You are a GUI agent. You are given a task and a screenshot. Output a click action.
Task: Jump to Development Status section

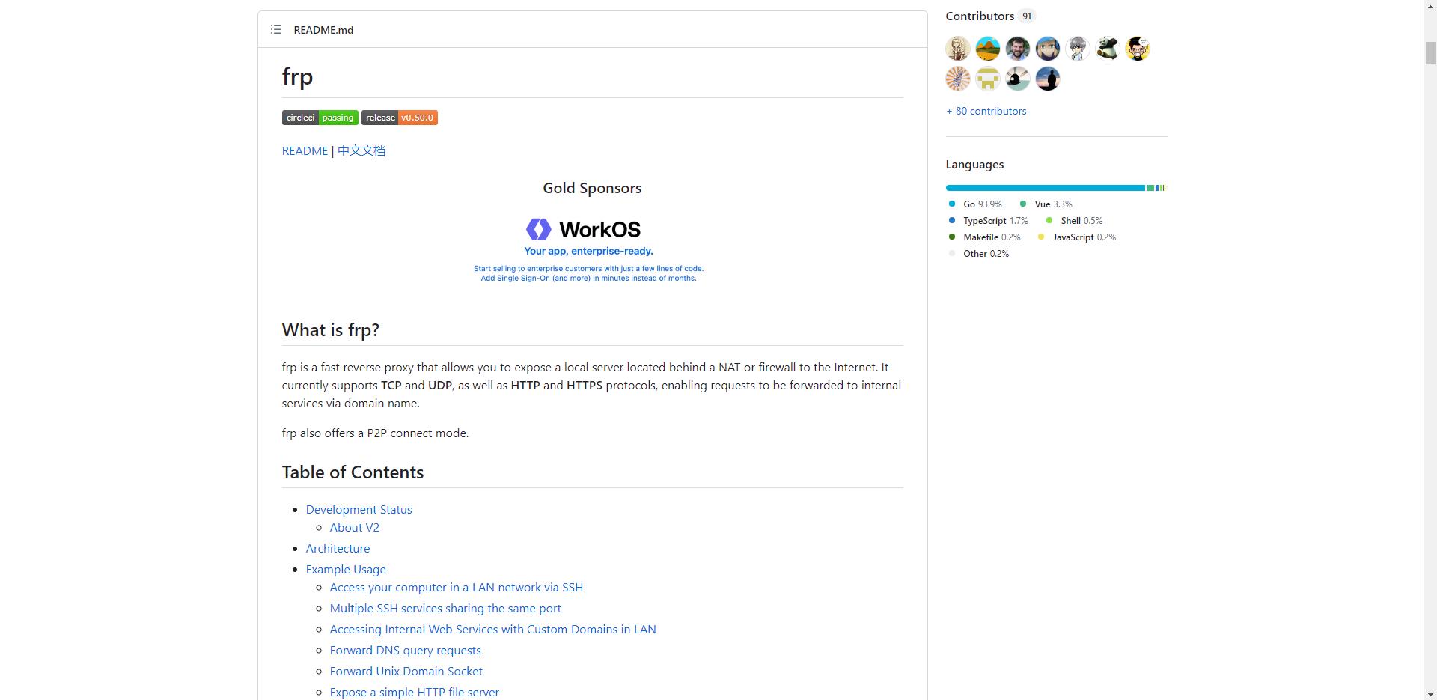(x=359, y=509)
